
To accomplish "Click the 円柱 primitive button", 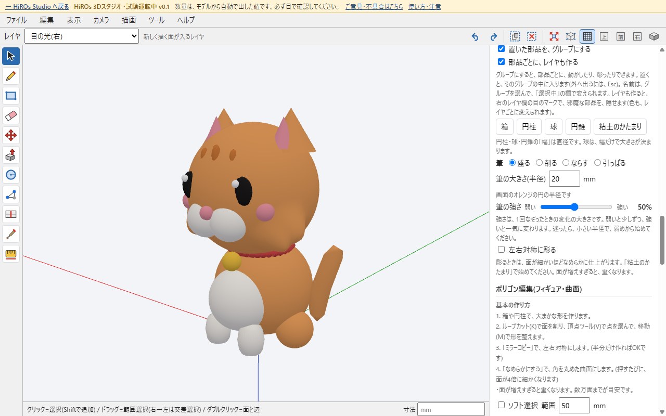I will pos(529,127).
